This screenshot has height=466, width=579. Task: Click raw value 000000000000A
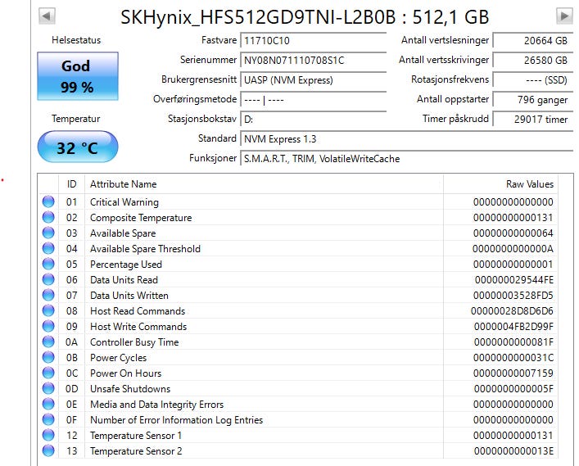513,249
